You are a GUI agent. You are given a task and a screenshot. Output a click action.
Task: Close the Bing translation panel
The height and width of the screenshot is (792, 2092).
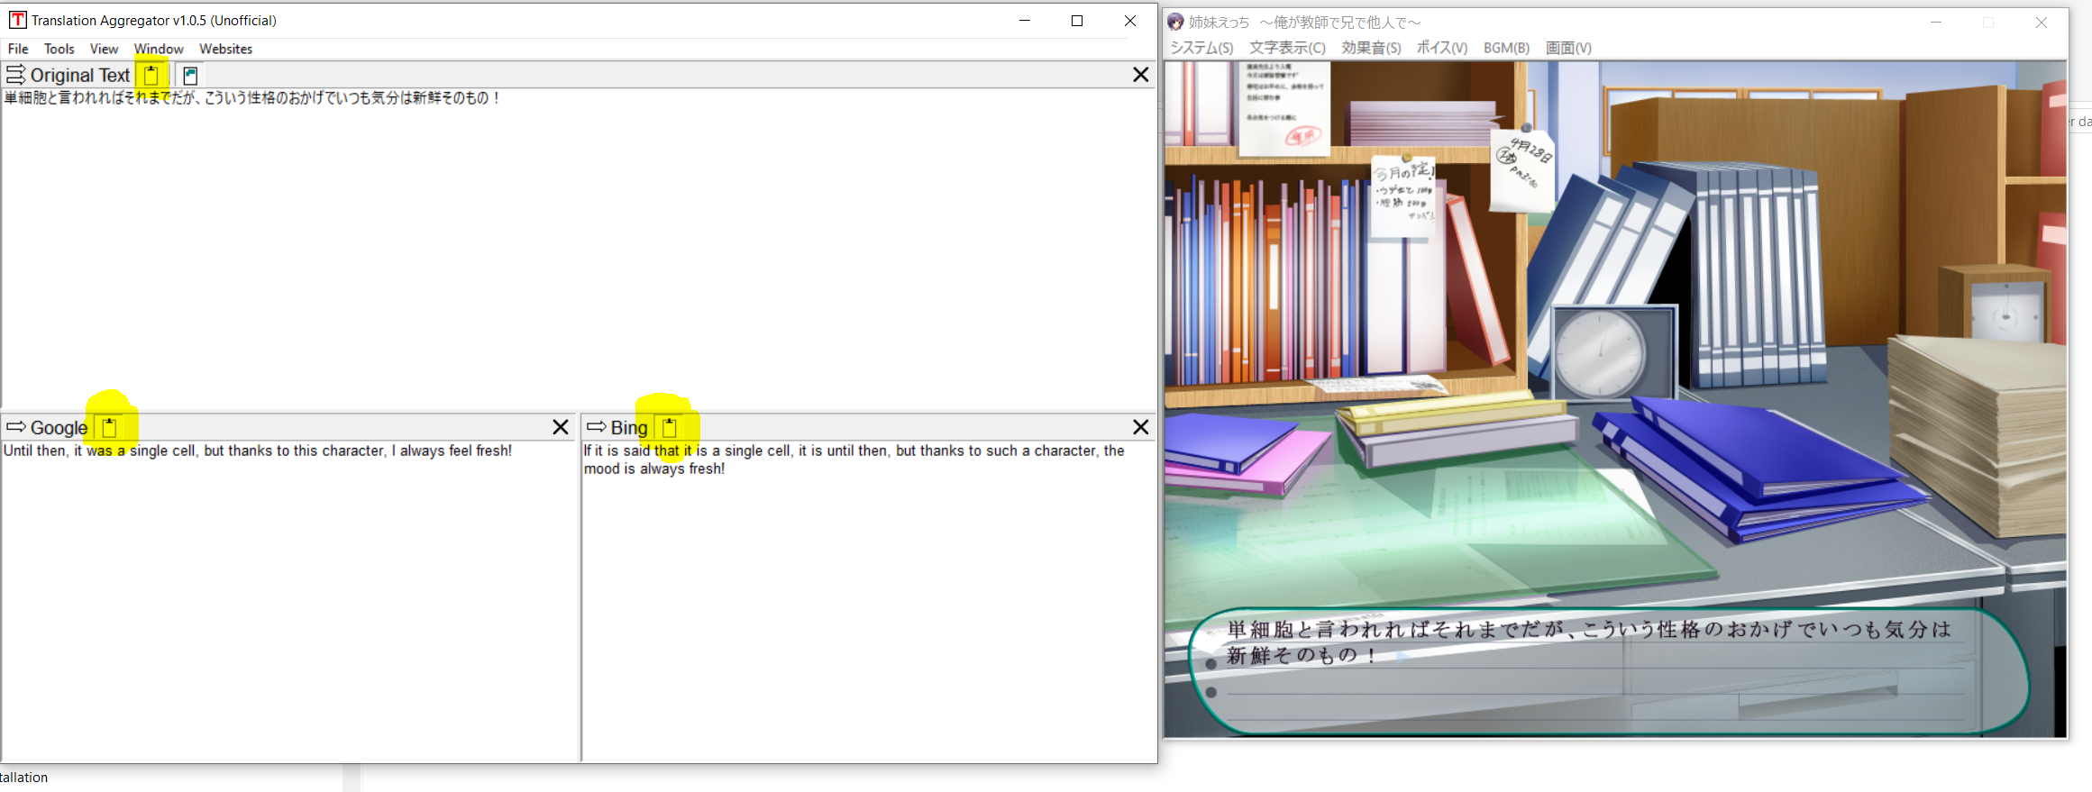click(x=1141, y=427)
